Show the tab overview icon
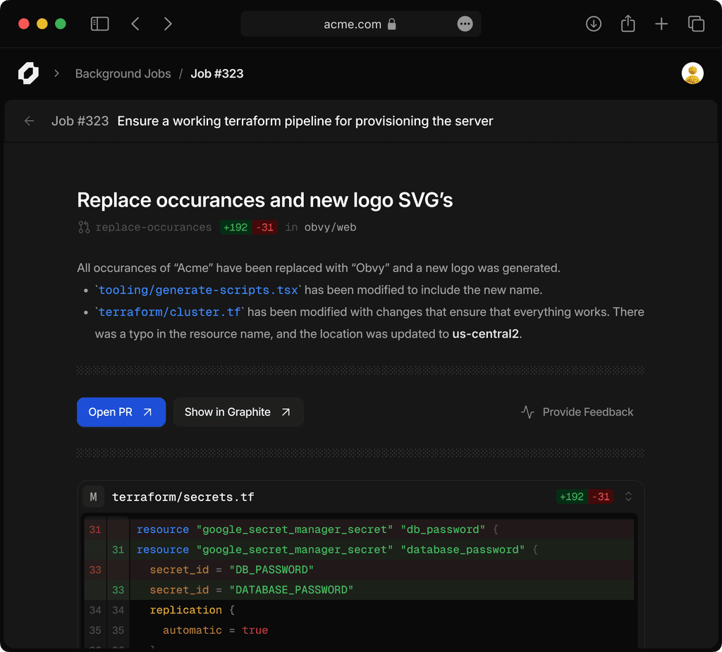 pyautogui.click(x=696, y=24)
